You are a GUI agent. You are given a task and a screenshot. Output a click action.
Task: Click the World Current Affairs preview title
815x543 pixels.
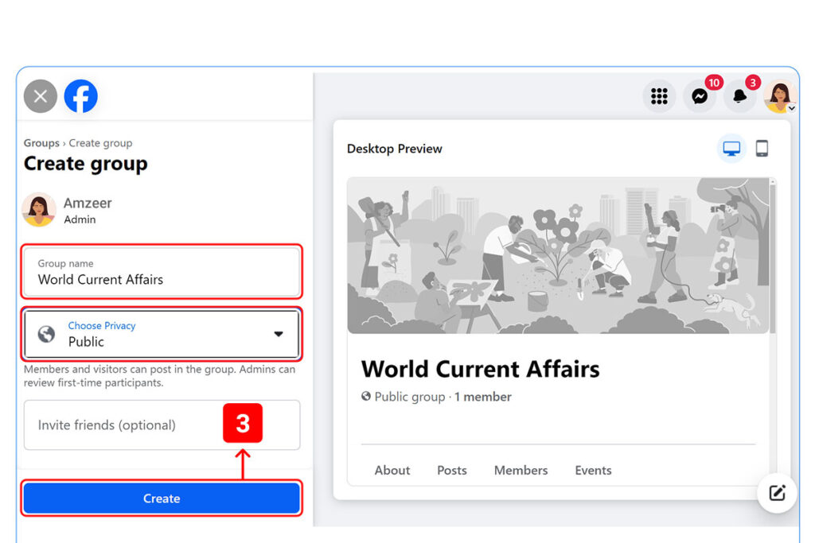[480, 369]
